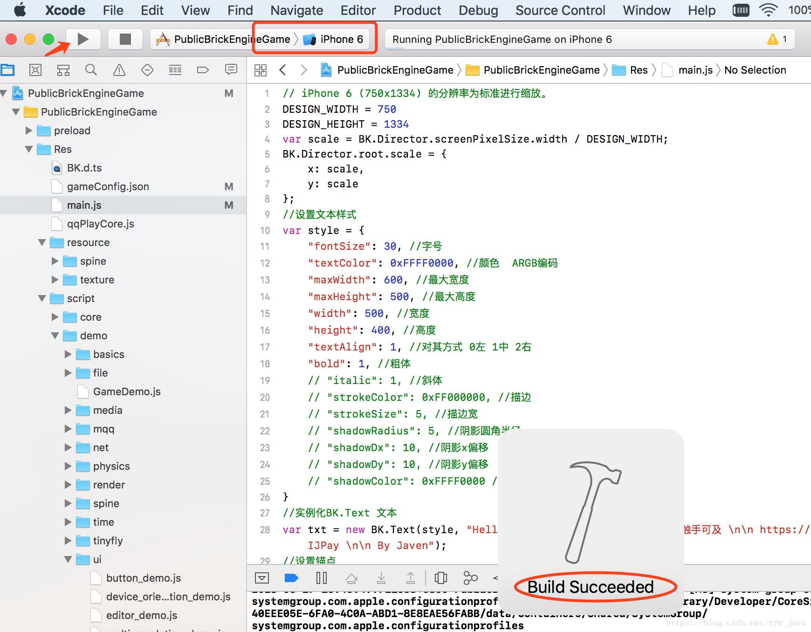811x632 pixels.
Task: Open the Debug navigator icon
Action: click(x=175, y=70)
